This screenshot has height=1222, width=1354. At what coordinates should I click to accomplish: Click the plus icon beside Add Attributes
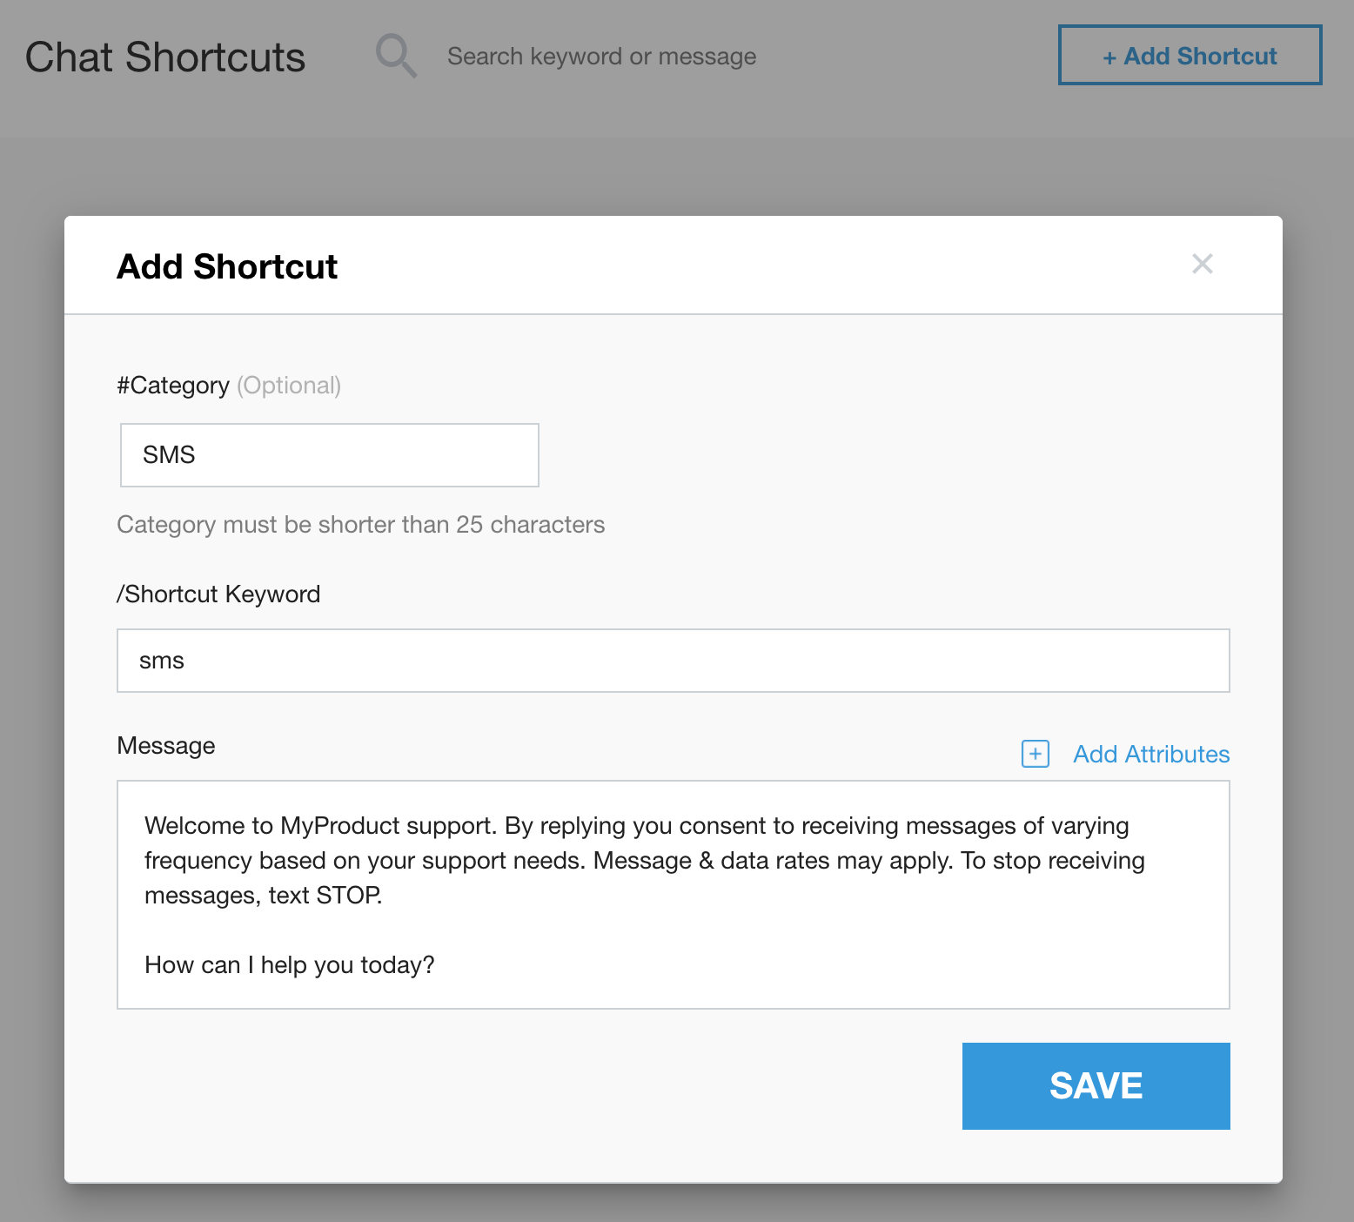(x=1035, y=754)
